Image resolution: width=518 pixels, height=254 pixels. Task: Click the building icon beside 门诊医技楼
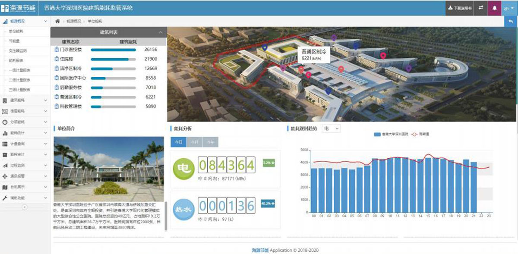click(57, 49)
